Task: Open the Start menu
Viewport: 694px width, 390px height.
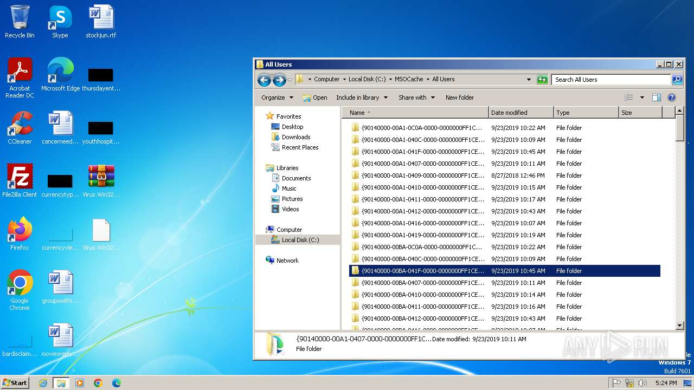Action: click(15, 383)
